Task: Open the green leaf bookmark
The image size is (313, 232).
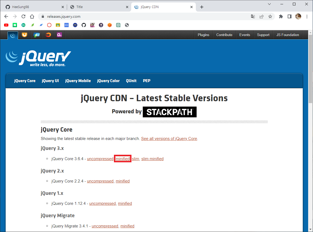Action: 32,25
